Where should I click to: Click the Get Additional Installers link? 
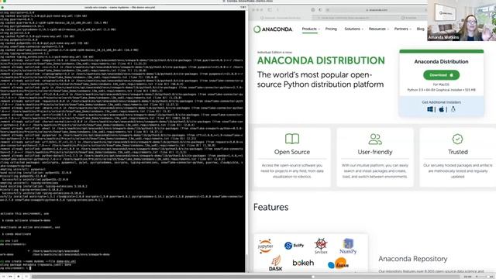(441, 102)
